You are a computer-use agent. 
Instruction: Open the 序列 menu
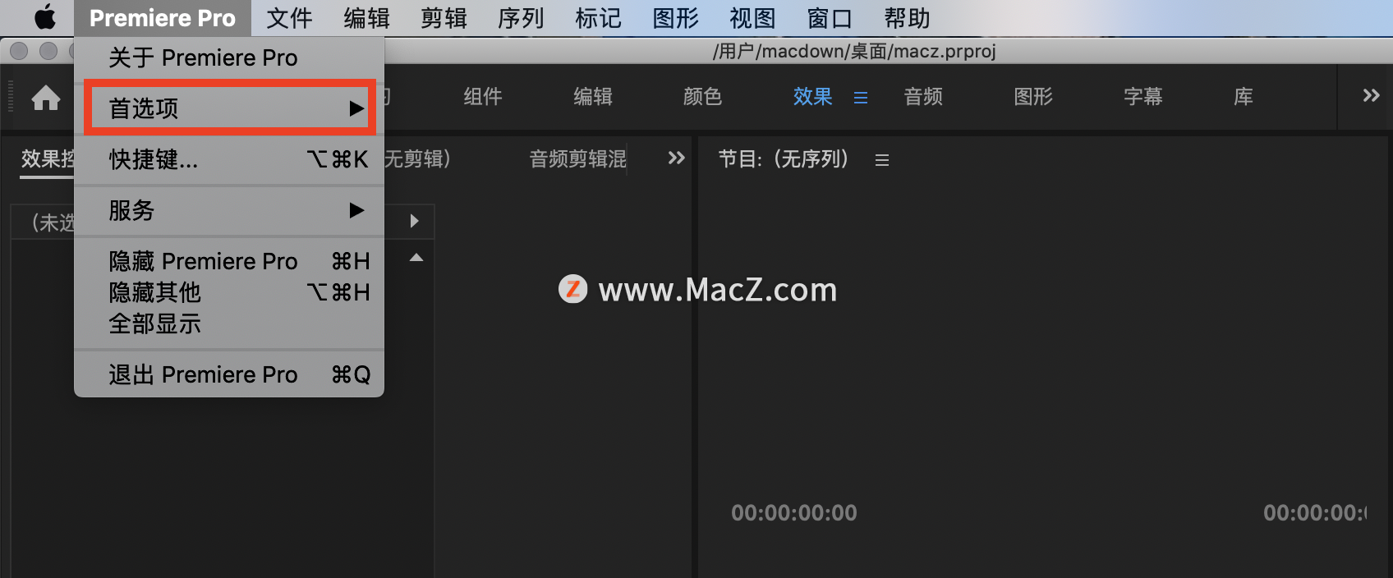[x=521, y=18]
